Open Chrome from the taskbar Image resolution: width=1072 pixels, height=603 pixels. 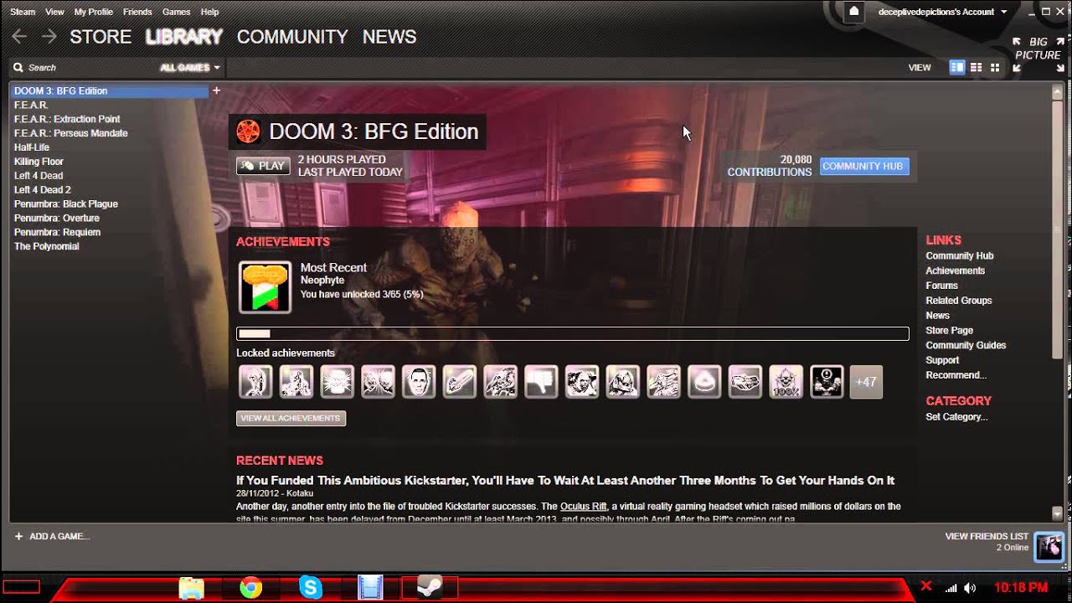250,588
